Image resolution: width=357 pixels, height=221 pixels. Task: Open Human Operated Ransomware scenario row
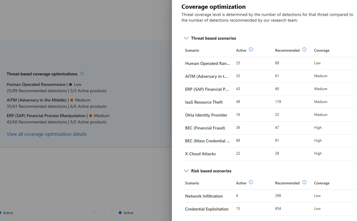(207, 63)
